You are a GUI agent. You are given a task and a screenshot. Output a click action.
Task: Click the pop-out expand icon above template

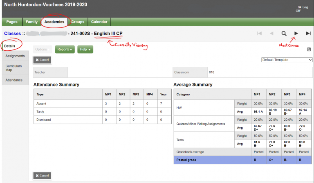coord(309,50)
